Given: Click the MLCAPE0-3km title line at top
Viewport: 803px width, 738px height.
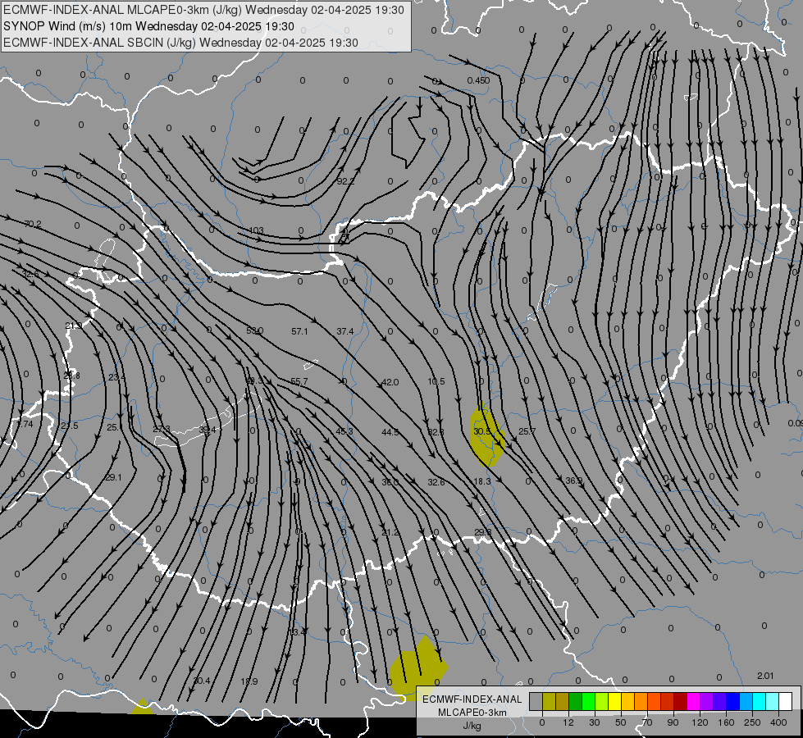Looking at the screenshot, I should pos(203,10).
